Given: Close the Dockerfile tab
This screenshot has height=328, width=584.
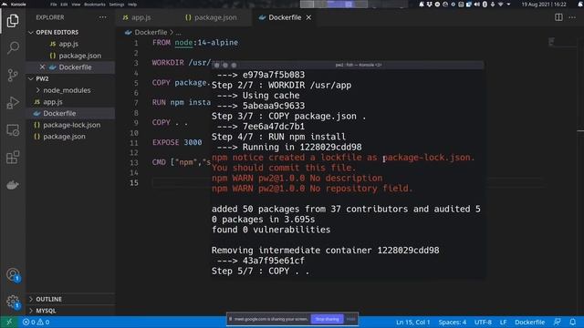Looking at the screenshot, I should tap(308, 17).
